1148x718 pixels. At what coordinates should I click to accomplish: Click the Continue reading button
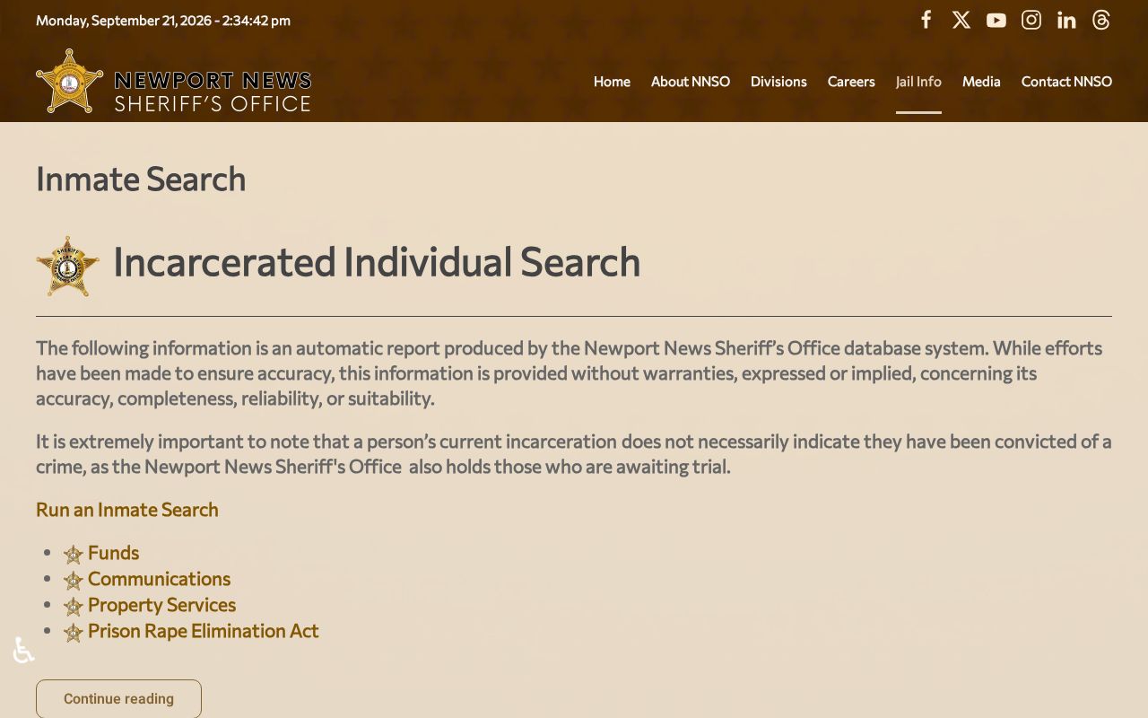(118, 698)
